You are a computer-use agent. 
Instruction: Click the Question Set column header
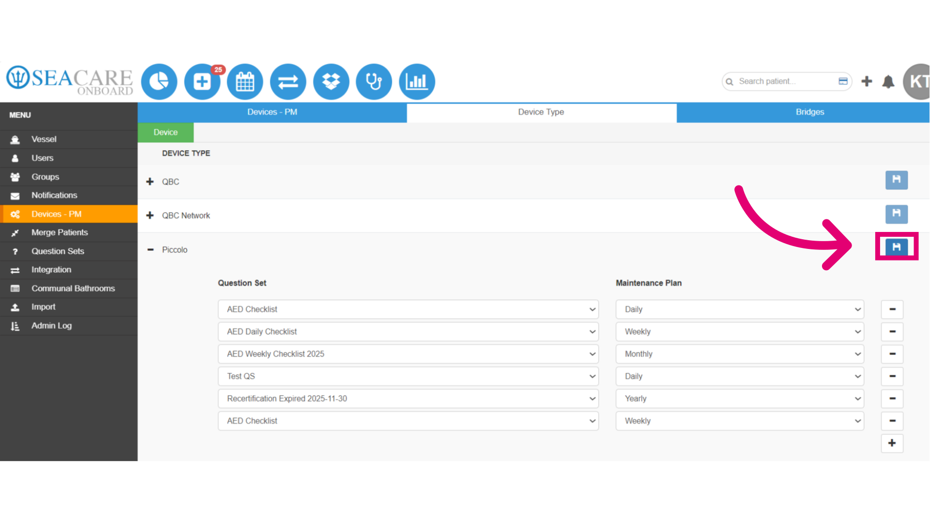pos(242,283)
